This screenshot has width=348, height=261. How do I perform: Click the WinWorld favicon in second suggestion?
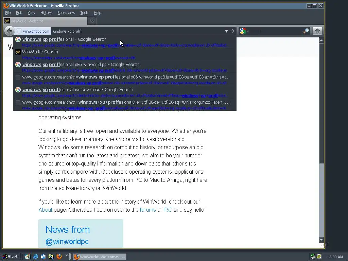click(x=18, y=52)
